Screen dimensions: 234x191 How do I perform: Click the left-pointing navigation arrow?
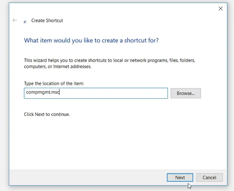pos(14,20)
